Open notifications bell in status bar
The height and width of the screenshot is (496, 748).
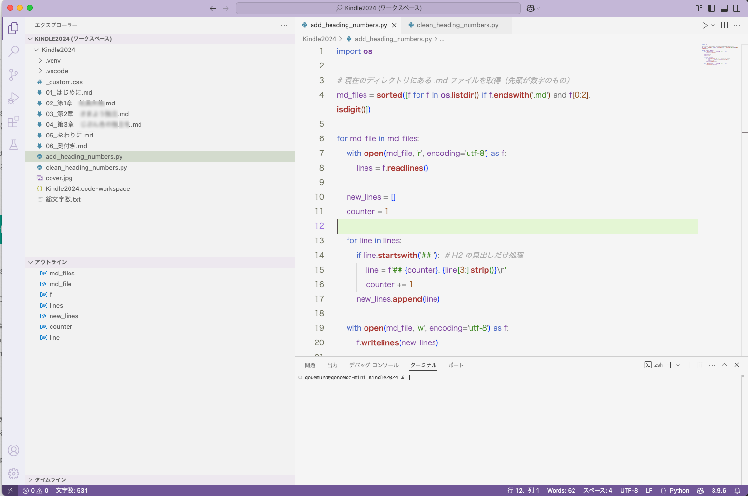(737, 491)
